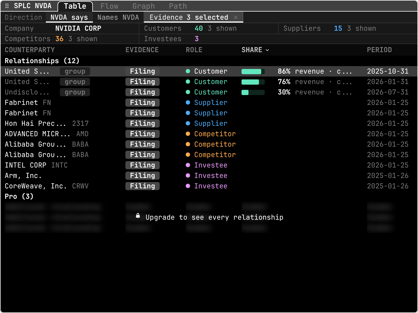The width and height of the screenshot is (418, 313).
Task: Click the drag handle beside SPLC NVDA
Action: [x=7, y=6]
